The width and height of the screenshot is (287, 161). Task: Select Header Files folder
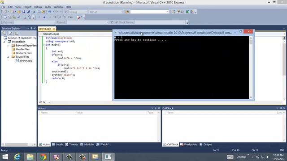[x=22, y=49]
